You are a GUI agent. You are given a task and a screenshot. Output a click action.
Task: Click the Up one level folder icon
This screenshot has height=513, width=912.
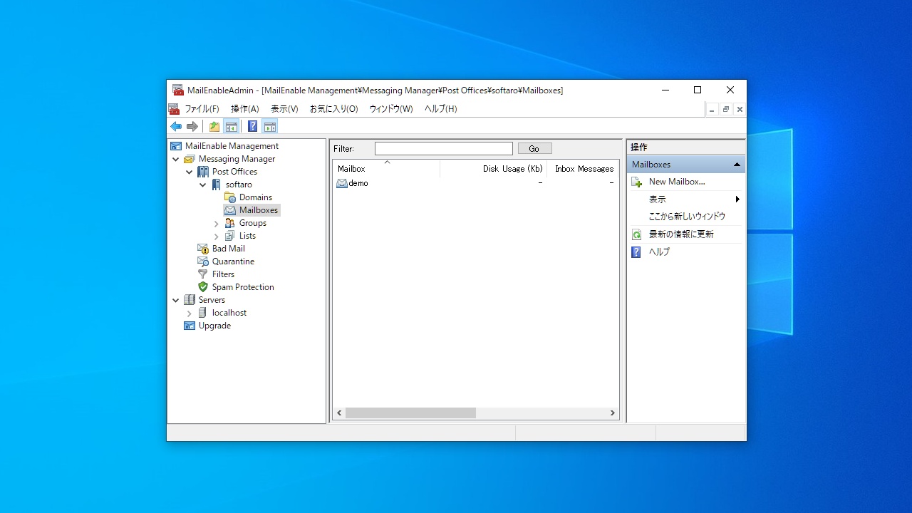(x=214, y=127)
